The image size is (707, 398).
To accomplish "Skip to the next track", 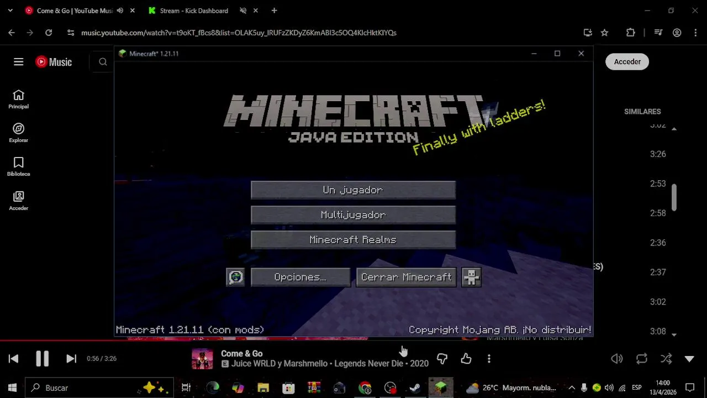I will pos(71,359).
